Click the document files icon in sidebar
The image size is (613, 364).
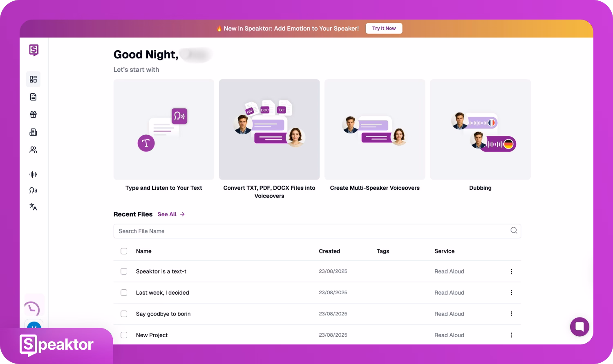(33, 97)
